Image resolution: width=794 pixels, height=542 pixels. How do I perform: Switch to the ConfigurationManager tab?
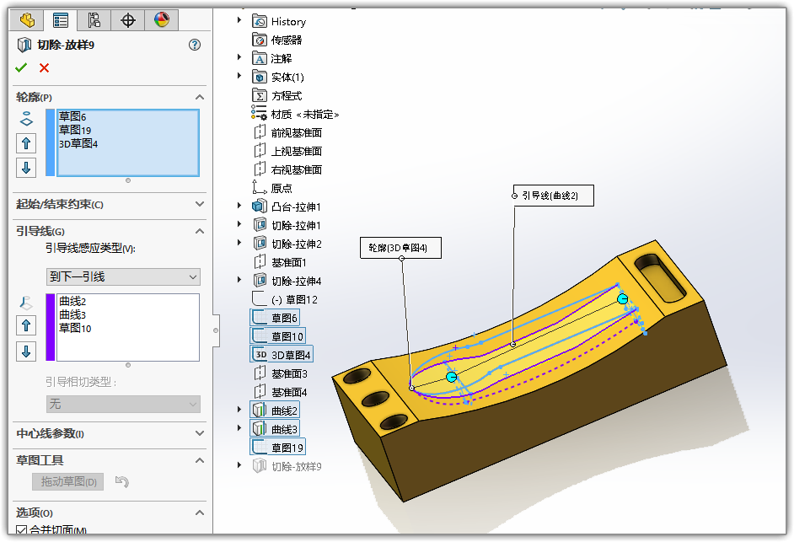(x=94, y=19)
